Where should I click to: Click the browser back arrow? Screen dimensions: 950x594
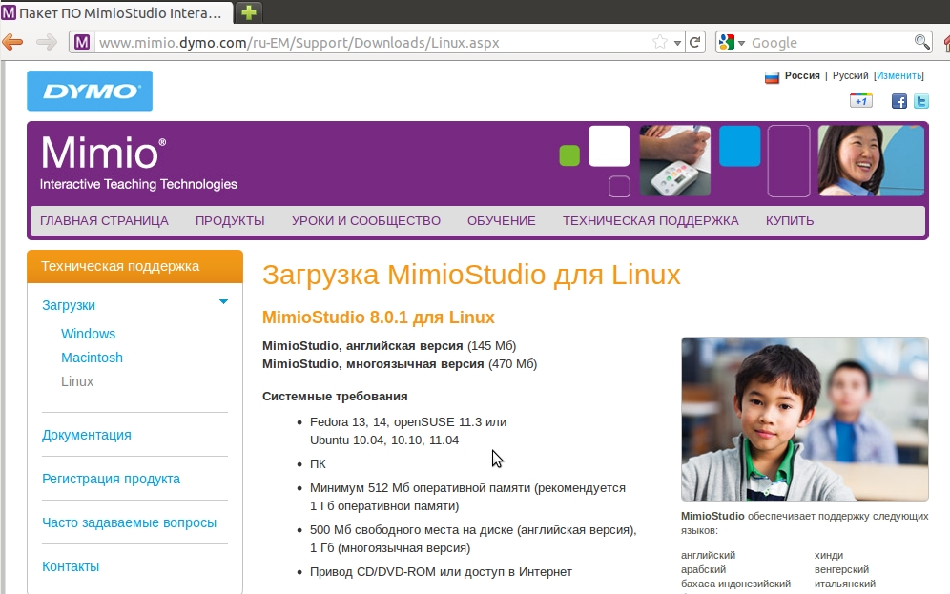pyautogui.click(x=12, y=42)
